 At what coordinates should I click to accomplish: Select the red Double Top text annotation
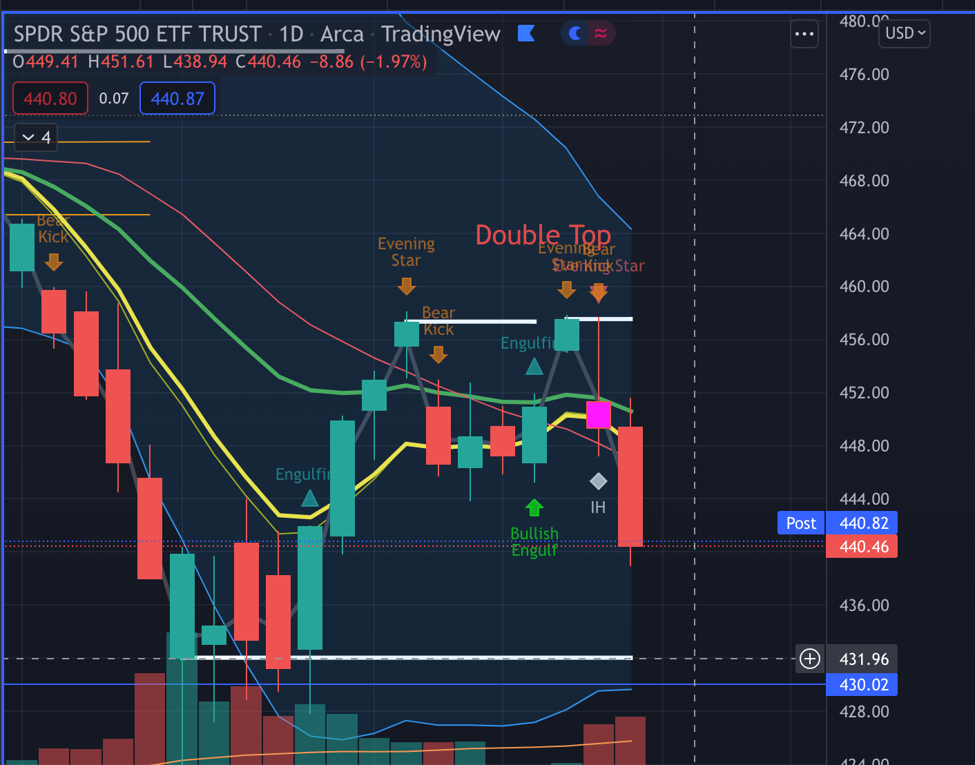[x=543, y=235]
